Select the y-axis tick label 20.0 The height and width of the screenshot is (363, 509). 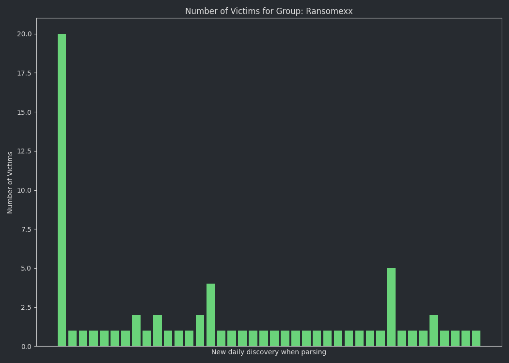(x=24, y=34)
